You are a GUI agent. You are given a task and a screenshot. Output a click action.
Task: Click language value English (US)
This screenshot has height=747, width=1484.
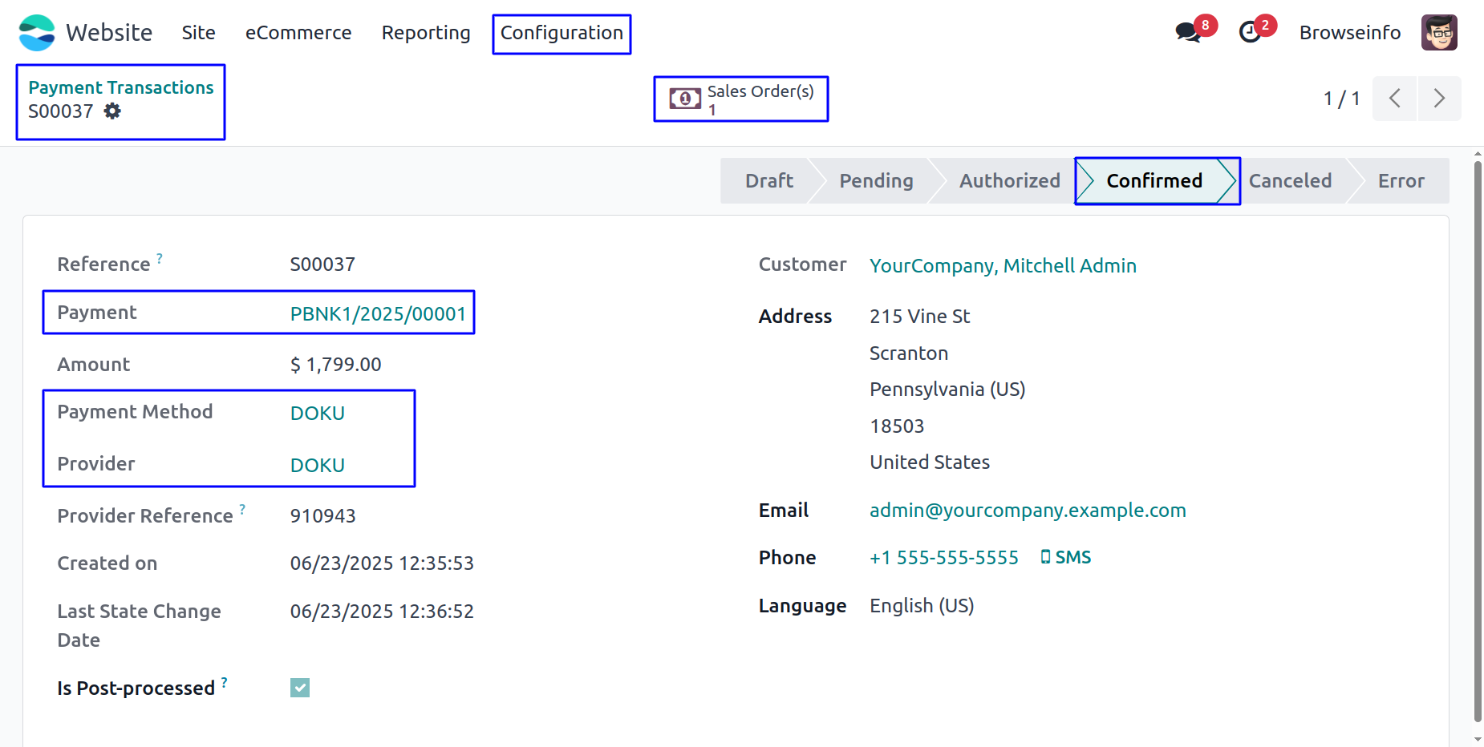(x=922, y=606)
